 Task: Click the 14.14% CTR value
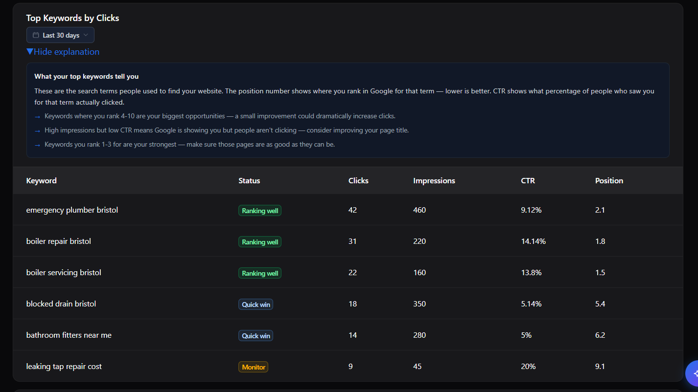tap(534, 241)
